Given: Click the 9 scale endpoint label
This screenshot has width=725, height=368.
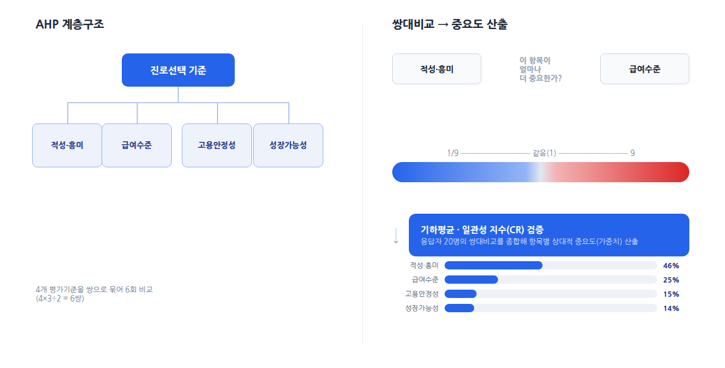Looking at the screenshot, I should (632, 153).
